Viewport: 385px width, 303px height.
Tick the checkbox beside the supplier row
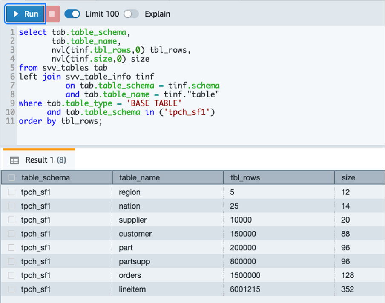pyautogui.click(x=11, y=220)
